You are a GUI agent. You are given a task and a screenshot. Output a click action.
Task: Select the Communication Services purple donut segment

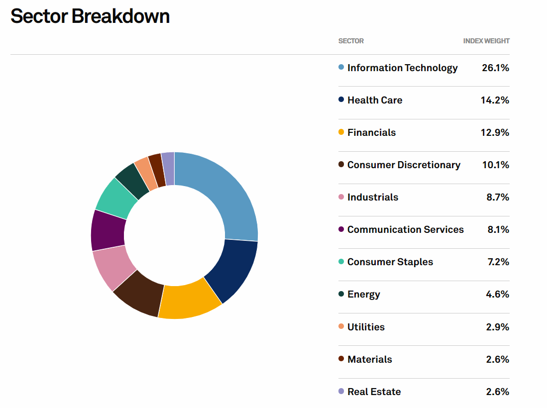tap(108, 230)
